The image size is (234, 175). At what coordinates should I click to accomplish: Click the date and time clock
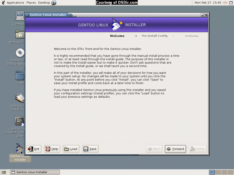click(x=208, y=3)
